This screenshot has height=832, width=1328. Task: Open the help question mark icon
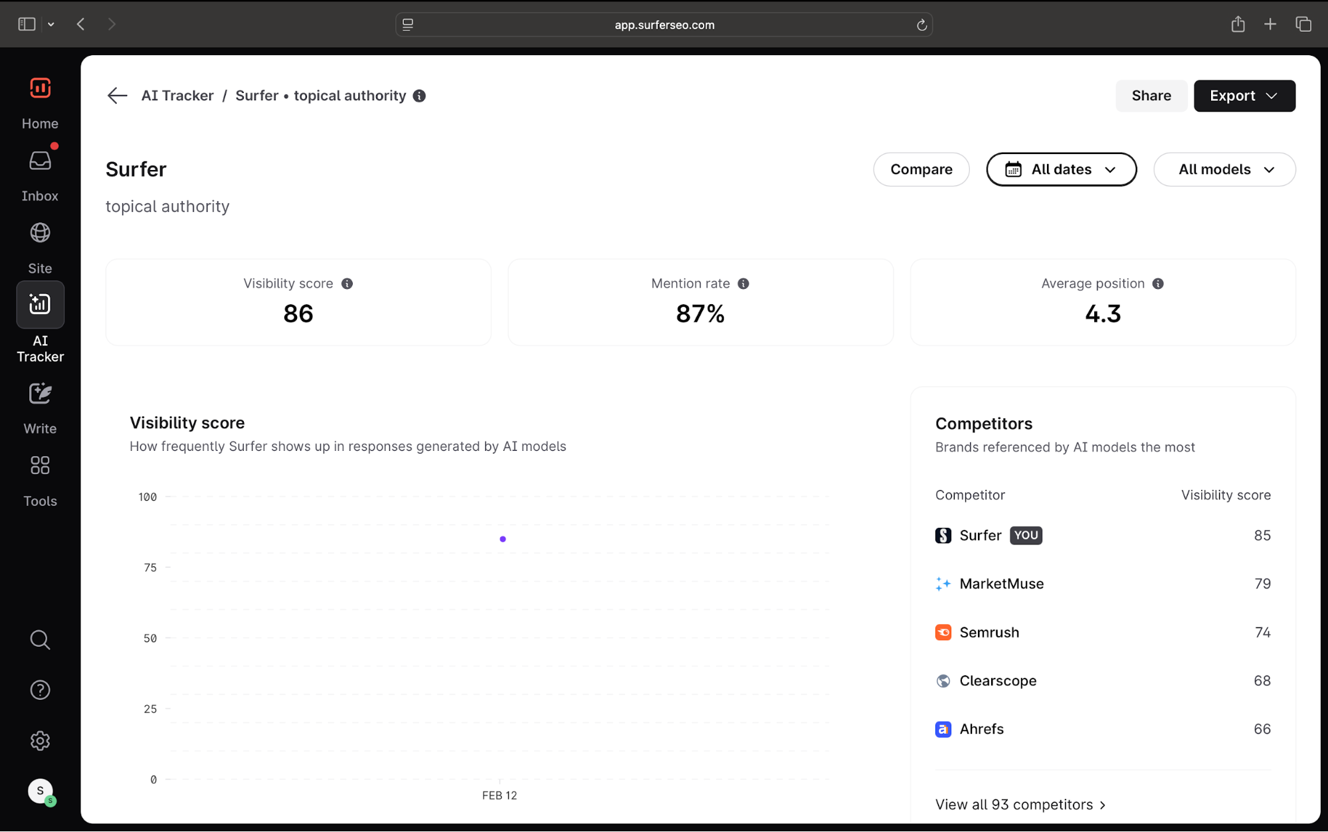(x=40, y=690)
